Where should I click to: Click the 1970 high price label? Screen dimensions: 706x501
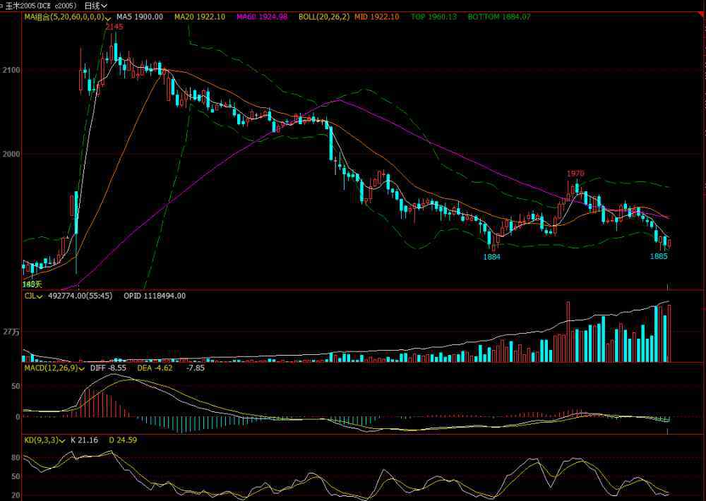pyautogui.click(x=575, y=174)
